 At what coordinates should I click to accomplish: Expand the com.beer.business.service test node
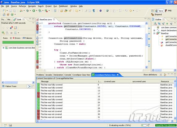click(3, 48)
